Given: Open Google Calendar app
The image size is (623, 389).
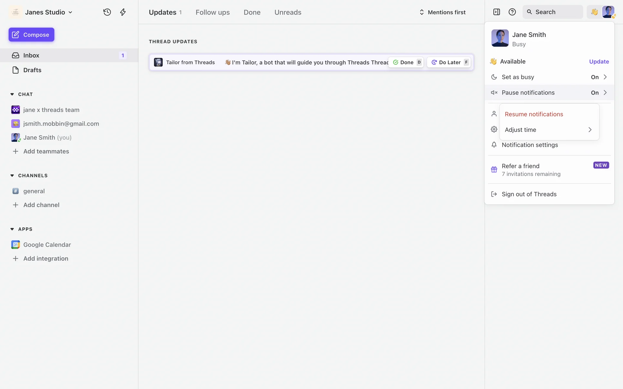Looking at the screenshot, I should point(47,245).
